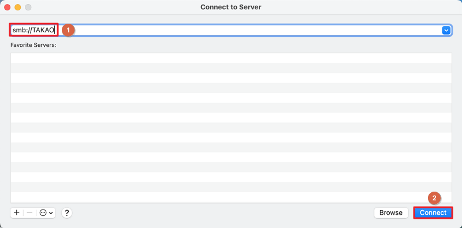Open help with the question mark button
Screen dimensions: 462x228
(67, 212)
